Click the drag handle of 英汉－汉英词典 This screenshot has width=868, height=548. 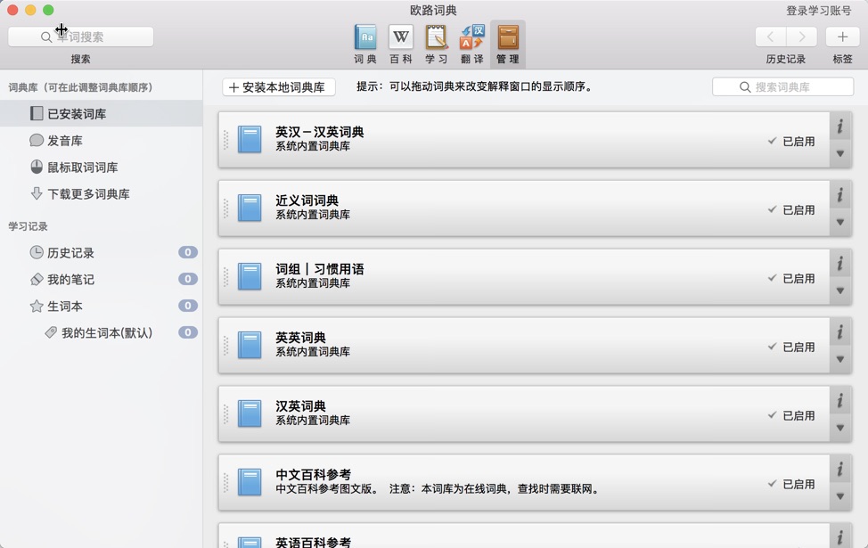tap(225, 140)
